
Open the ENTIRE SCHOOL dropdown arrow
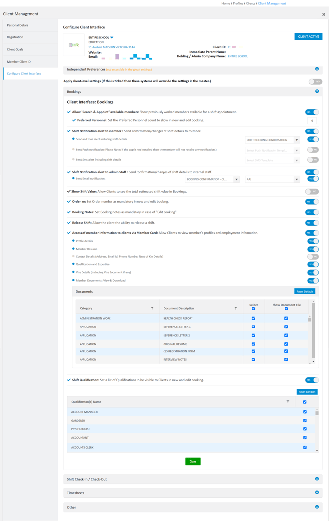click(111, 37)
